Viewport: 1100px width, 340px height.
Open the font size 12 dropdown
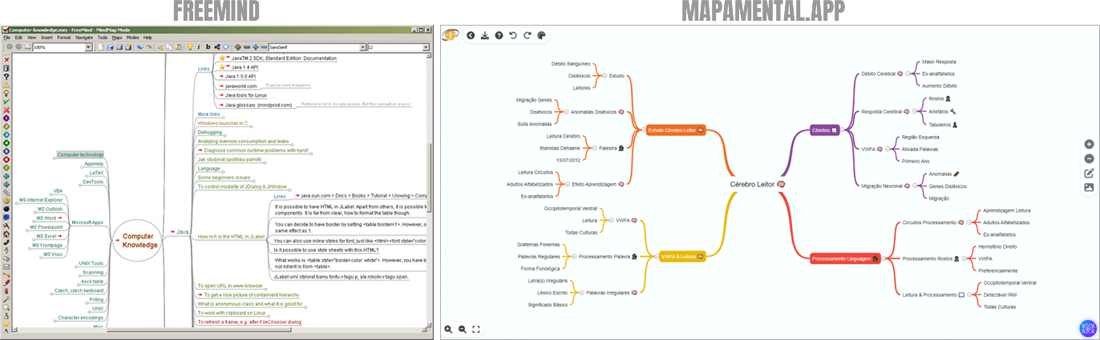tap(425, 47)
